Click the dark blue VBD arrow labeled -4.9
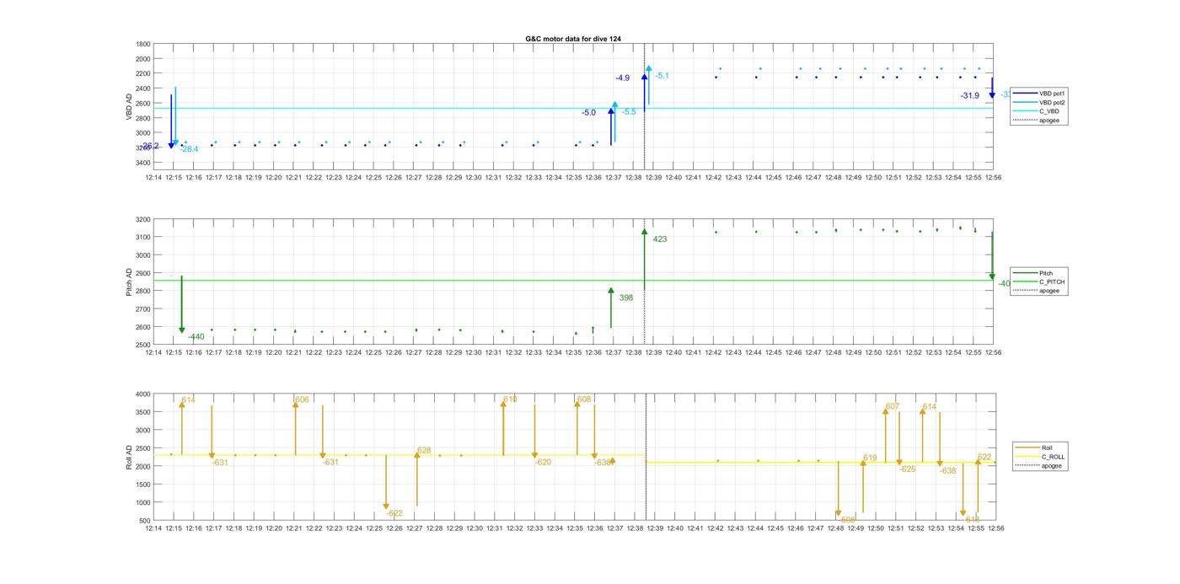This screenshot has width=1180, height=584. tap(644, 93)
